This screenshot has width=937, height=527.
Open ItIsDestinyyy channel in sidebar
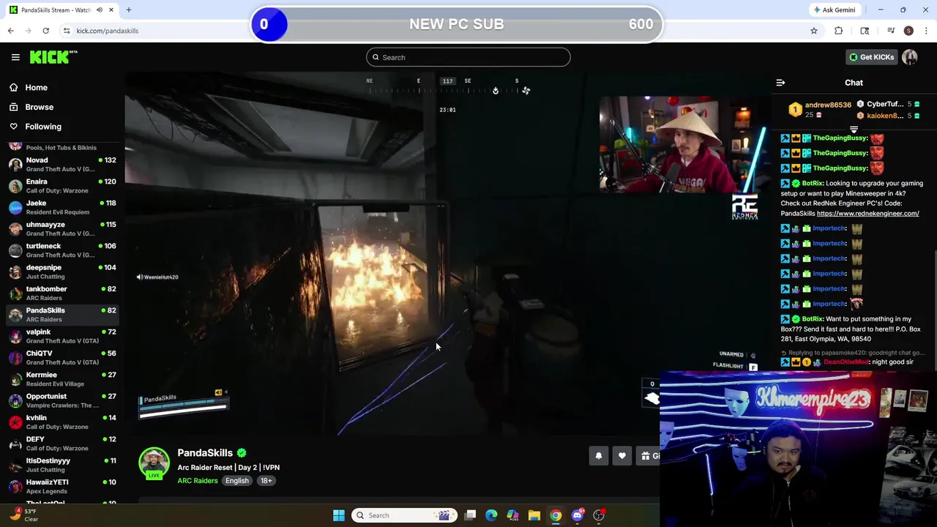click(62, 465)
